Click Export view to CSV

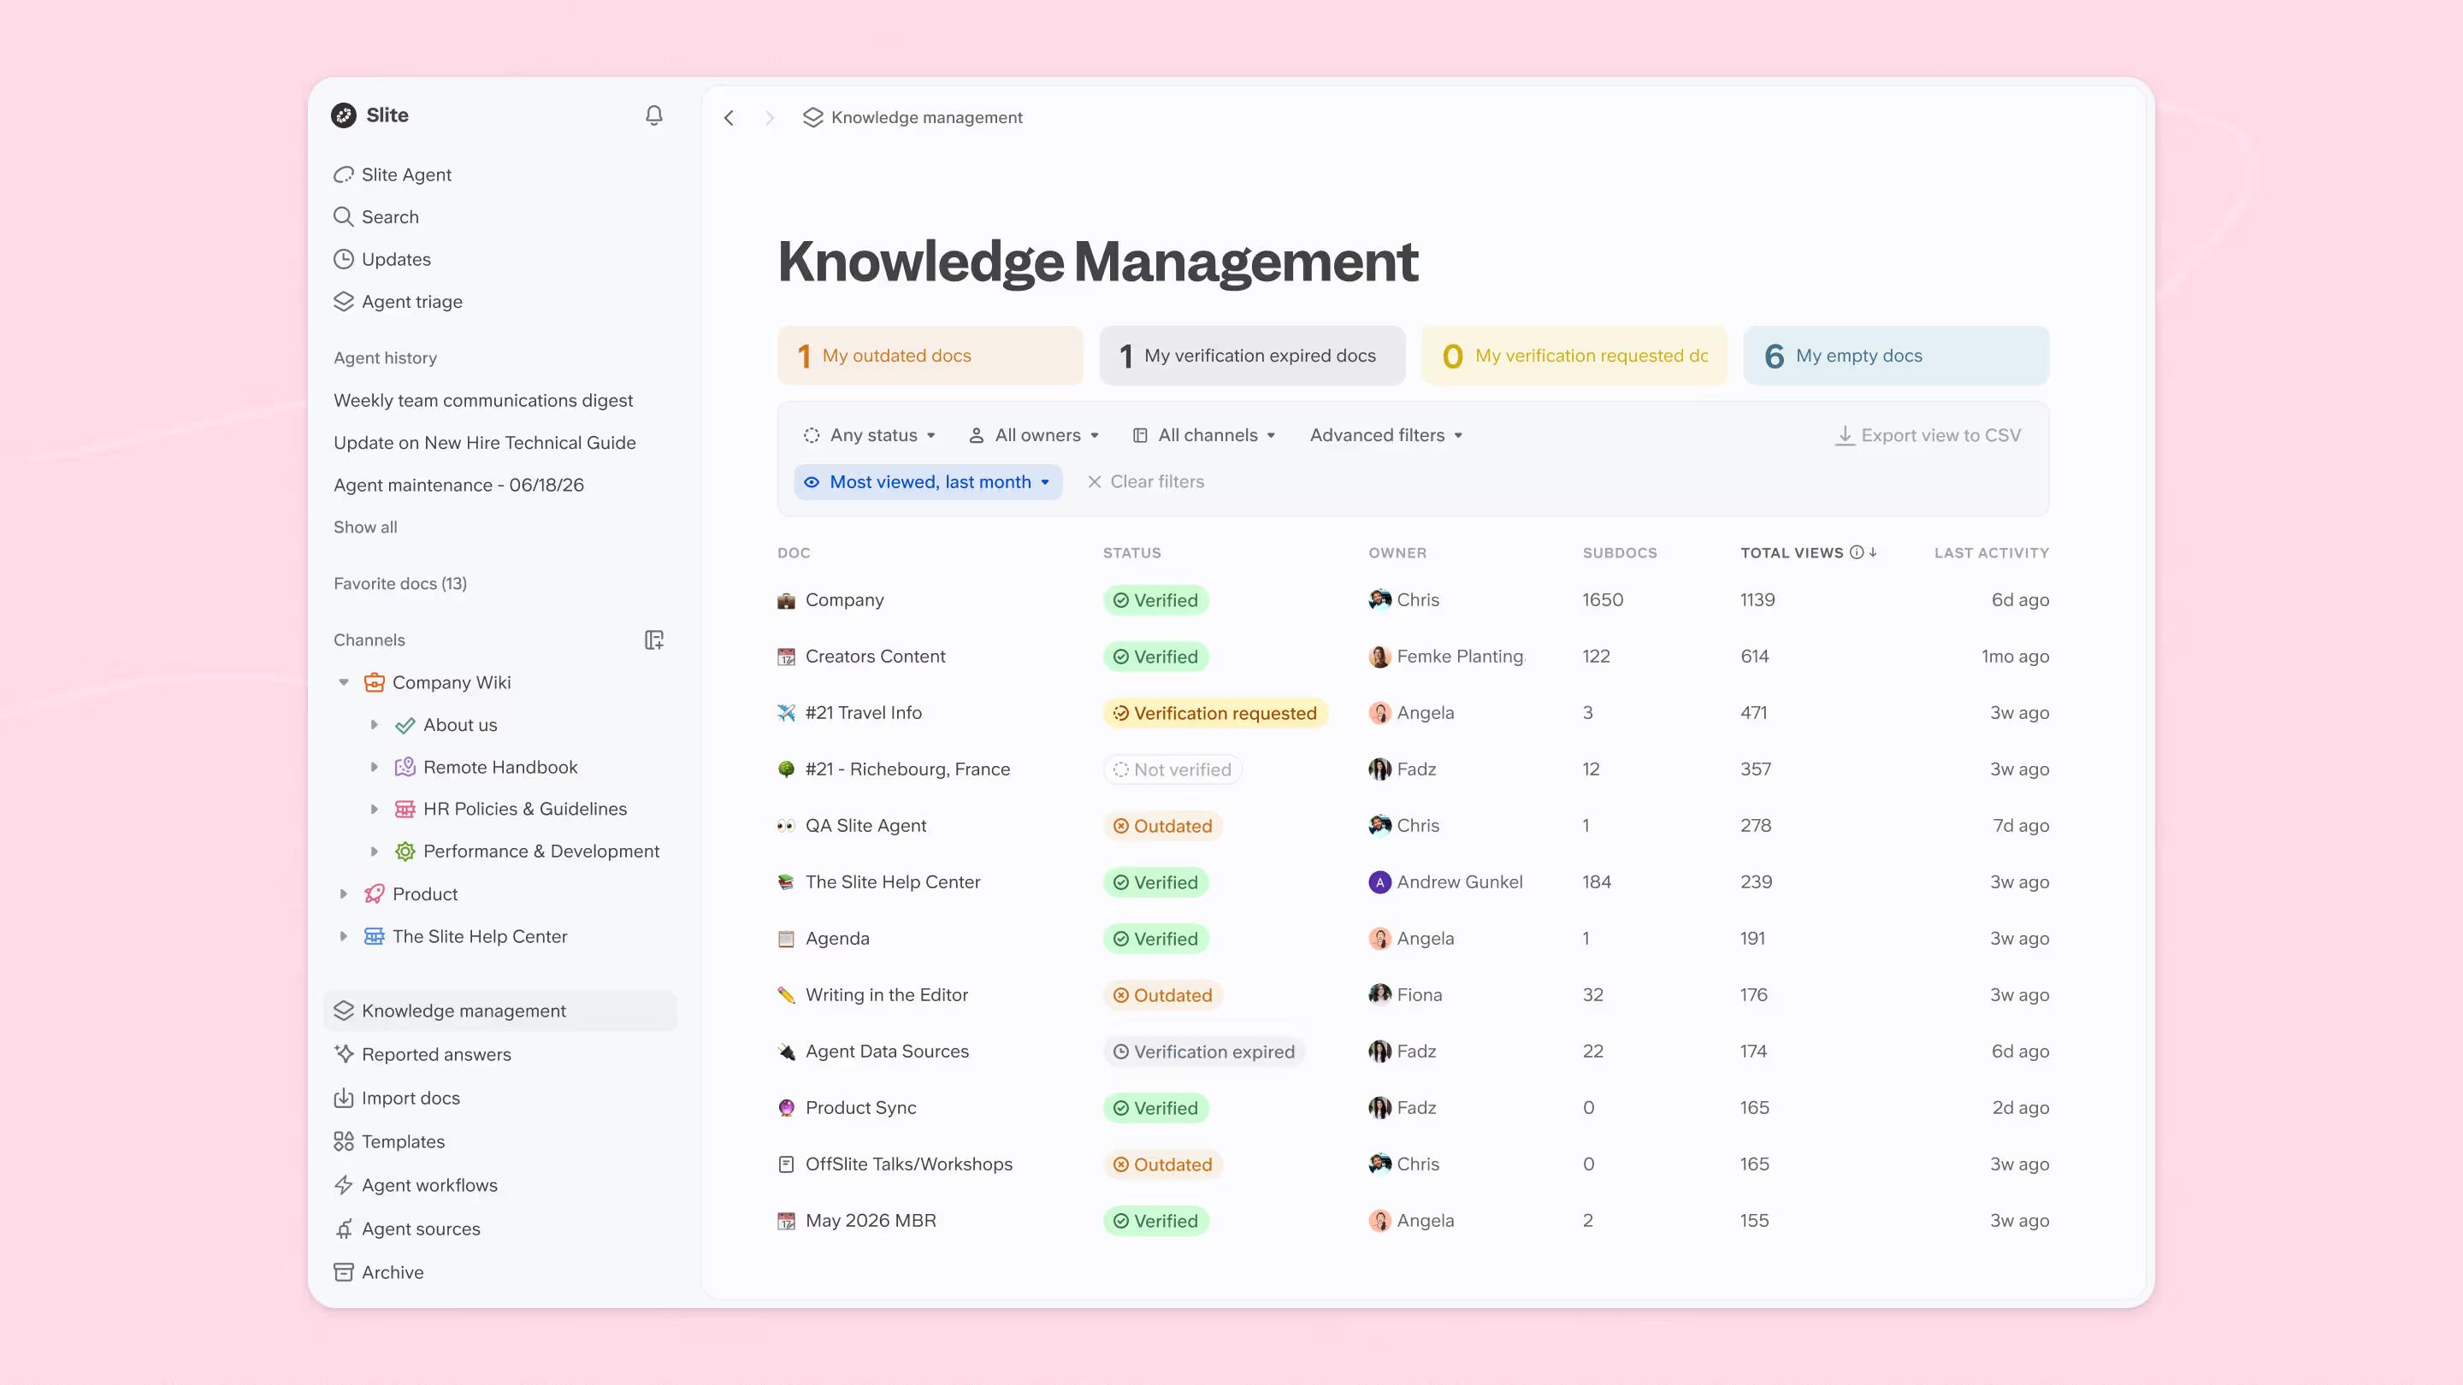point(1928,435)
